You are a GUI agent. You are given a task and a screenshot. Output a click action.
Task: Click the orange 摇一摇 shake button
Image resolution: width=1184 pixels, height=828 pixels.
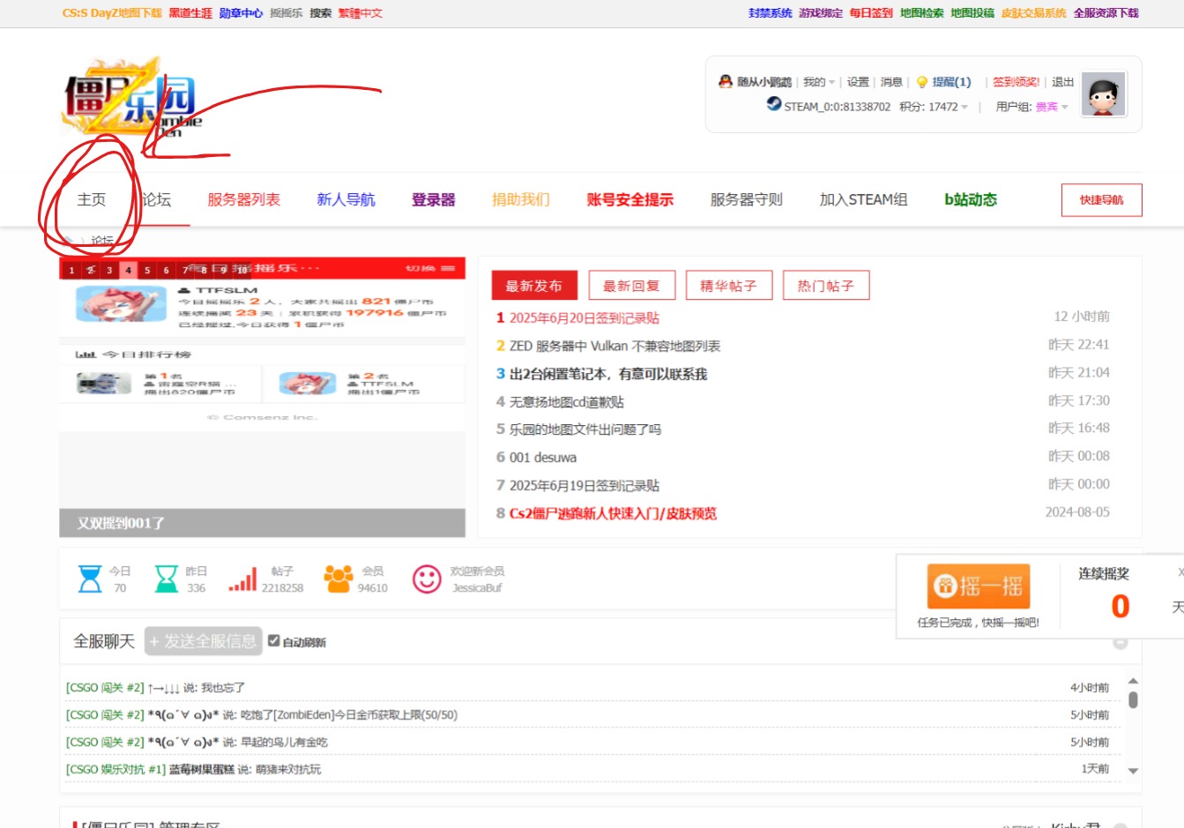[979, 586]
